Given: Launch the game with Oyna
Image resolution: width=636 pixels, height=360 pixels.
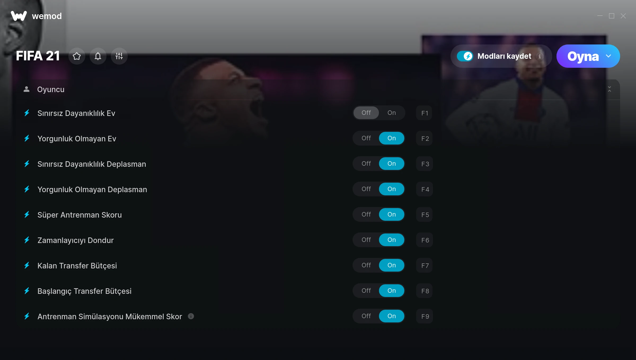Looking at the screenshot, I should (x=582, y=56).
